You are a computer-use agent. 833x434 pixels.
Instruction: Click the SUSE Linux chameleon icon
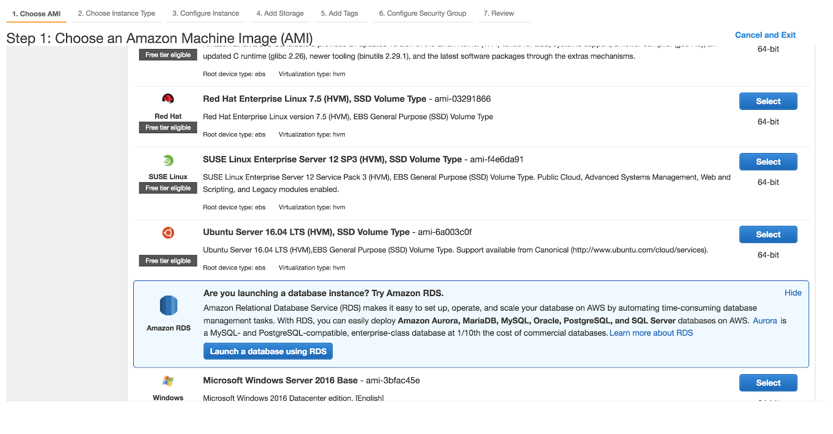(x=168, y=160)
